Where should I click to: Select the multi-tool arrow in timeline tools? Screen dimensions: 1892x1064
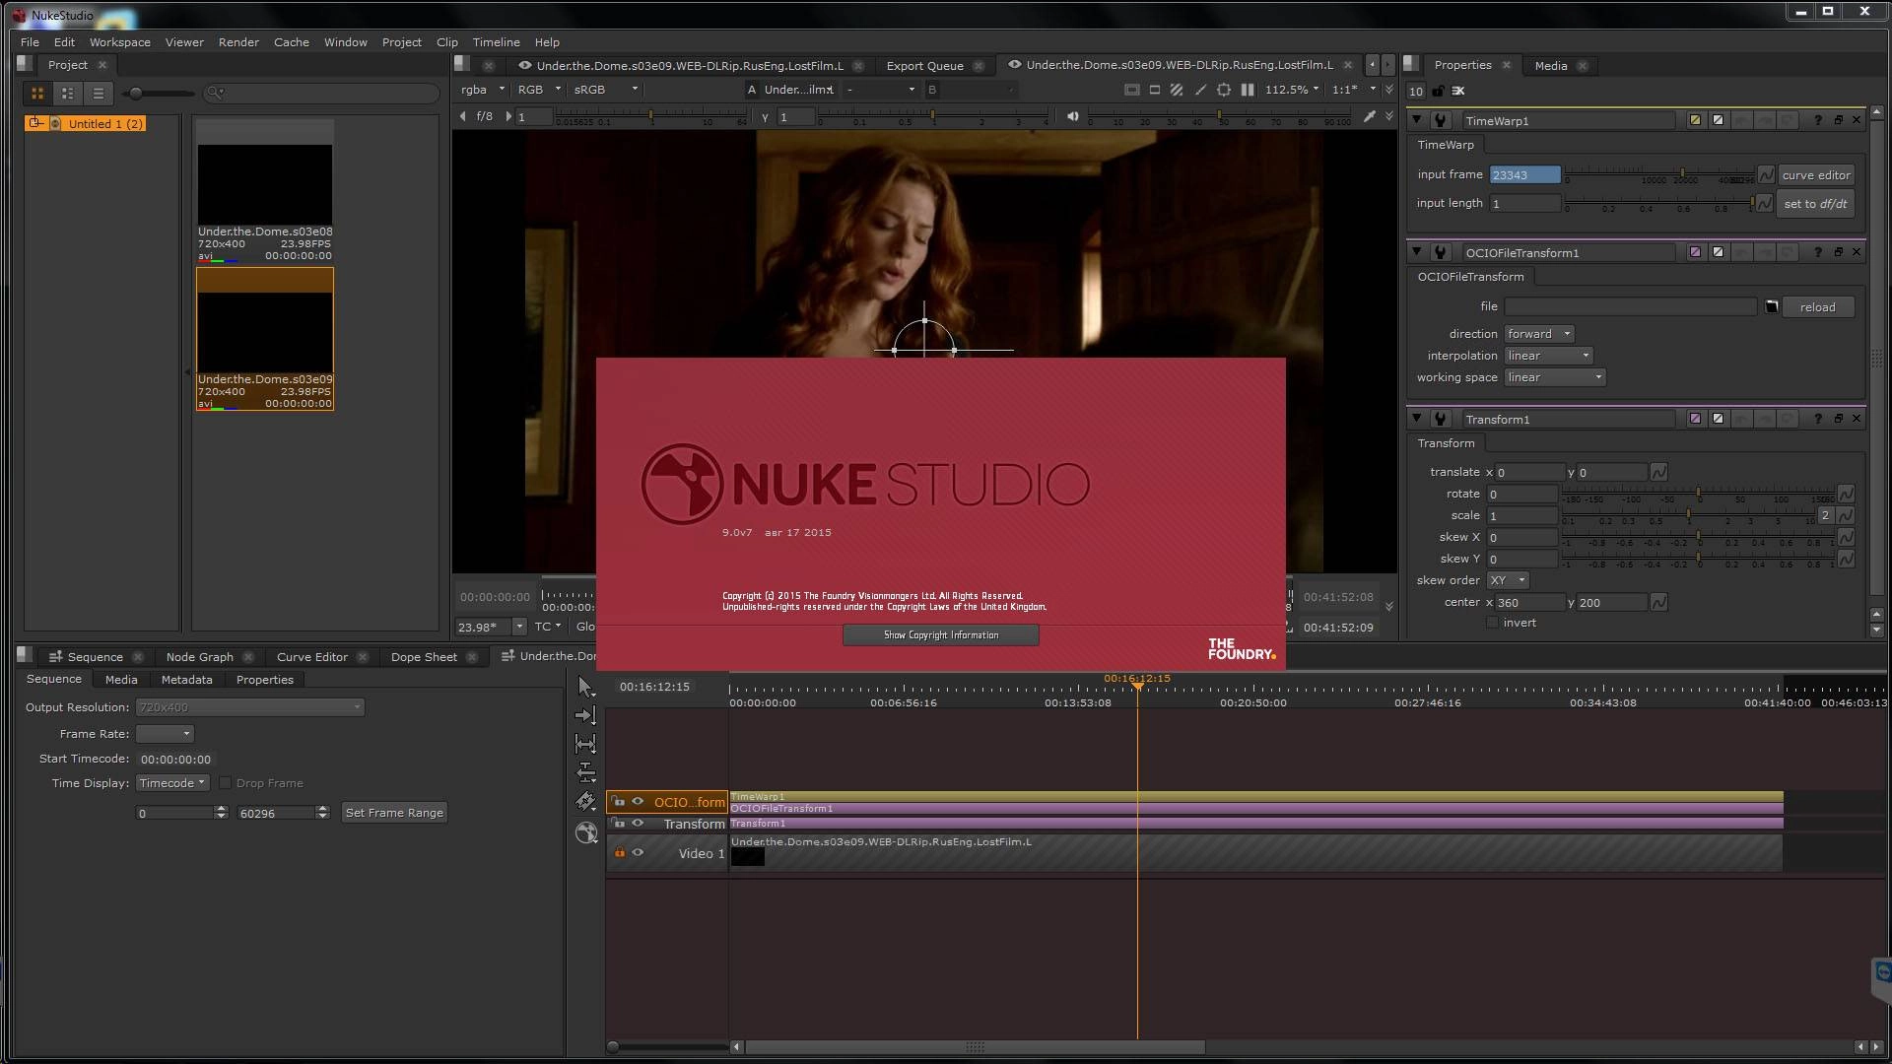tap(586, 687)
